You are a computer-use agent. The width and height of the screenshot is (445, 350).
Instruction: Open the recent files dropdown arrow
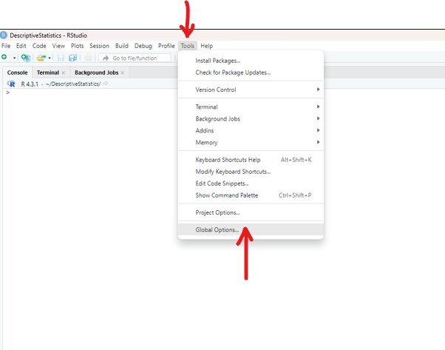tap(50, 58)
